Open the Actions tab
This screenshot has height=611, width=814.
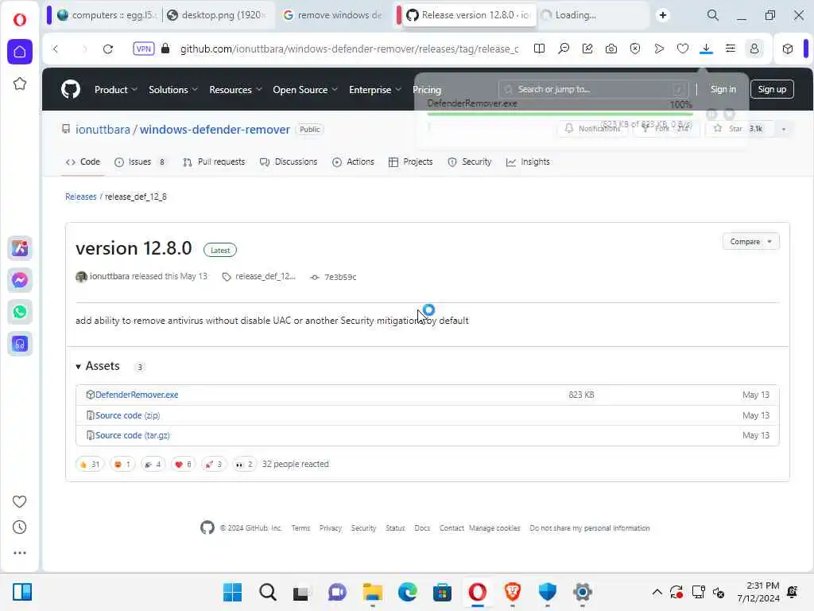click(x=353, y=162)
